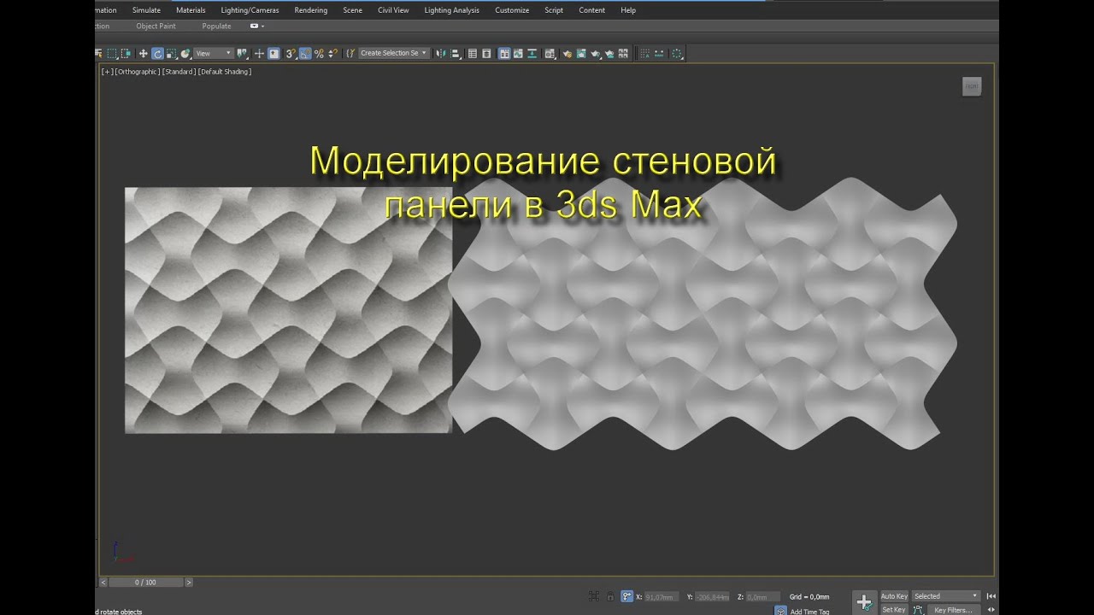1094x615 pixels.
Task: Open the Schematic View
Action: [532, 53]
